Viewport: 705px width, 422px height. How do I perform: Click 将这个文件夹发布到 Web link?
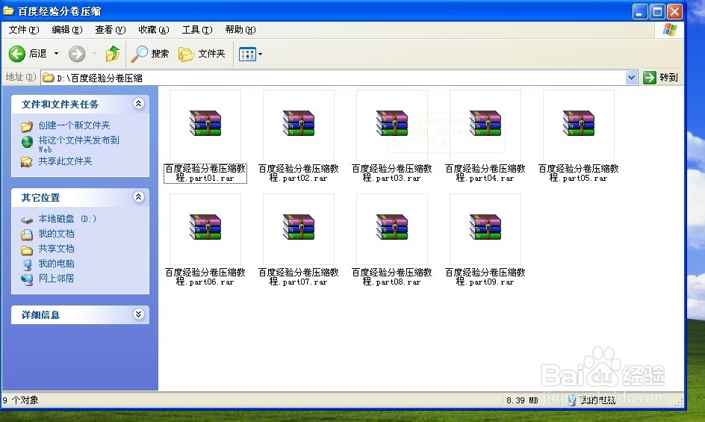click(78, 144)
